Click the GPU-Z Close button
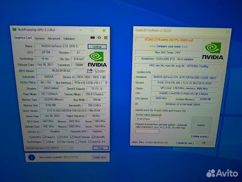The width and height of the screenshot is (242, 182). point(100,148)
